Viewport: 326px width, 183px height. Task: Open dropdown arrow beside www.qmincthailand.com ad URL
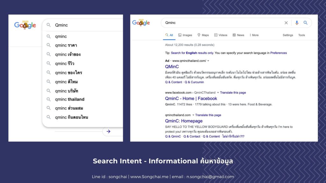point(208,61)
